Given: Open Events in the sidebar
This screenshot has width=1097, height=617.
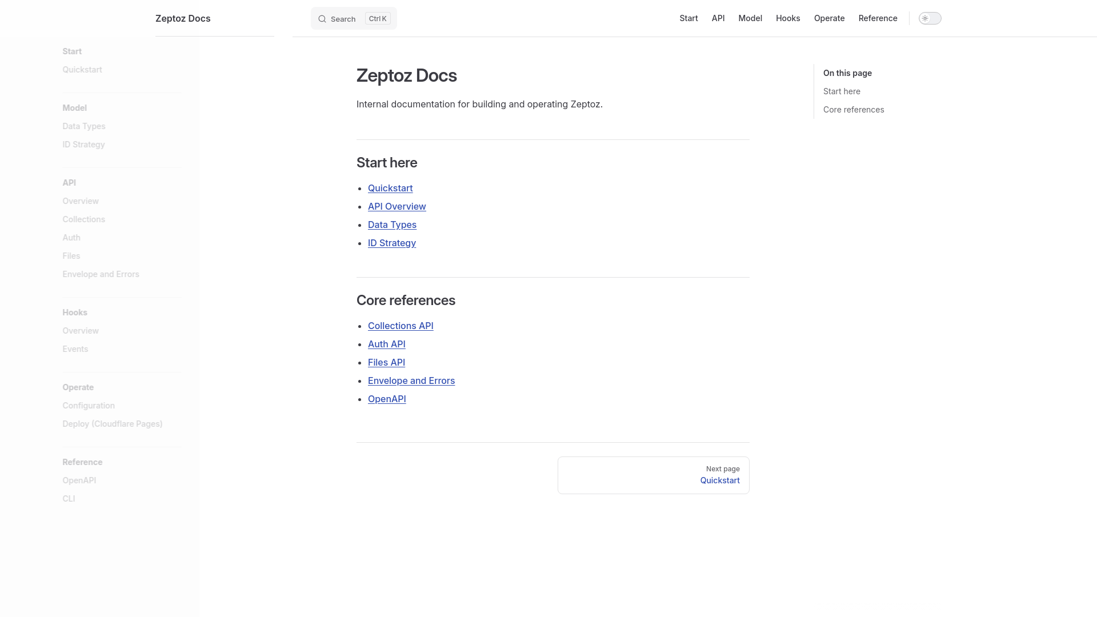Looking at the screenshot, I should pyautogui.click(x=75, y=349).
